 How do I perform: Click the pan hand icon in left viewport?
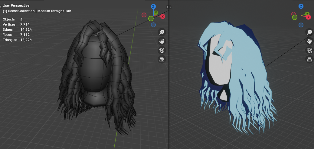point(162,41)
